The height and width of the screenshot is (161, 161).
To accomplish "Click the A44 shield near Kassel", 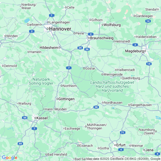I will click(25, 118).
